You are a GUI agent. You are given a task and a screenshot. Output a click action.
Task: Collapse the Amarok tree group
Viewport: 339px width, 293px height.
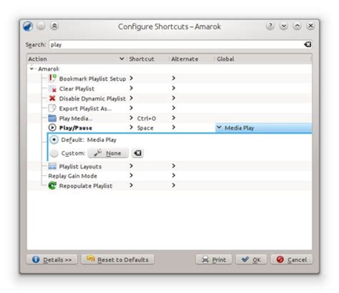pyautogui.click(x=32, y=69)
